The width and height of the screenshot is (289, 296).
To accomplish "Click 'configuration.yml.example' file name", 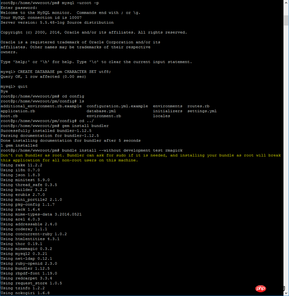I will click(117, 106).
